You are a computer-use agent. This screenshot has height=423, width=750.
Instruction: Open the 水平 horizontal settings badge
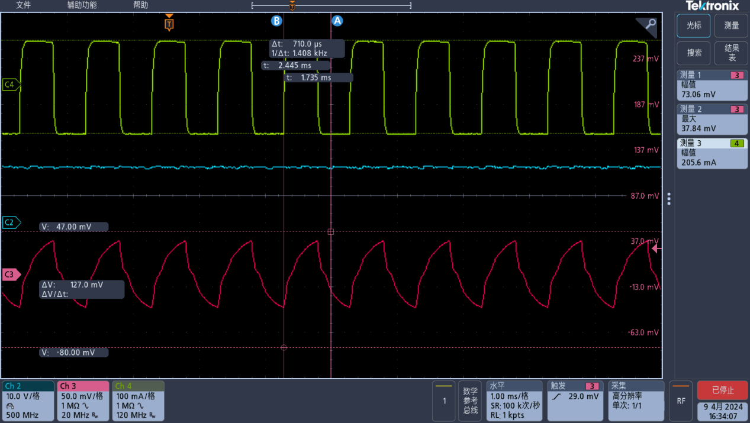pyautogui.click(x=514, y=401)
